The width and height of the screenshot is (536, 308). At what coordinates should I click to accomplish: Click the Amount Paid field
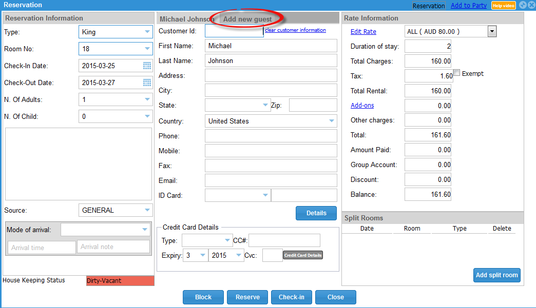tap(428, 150)
